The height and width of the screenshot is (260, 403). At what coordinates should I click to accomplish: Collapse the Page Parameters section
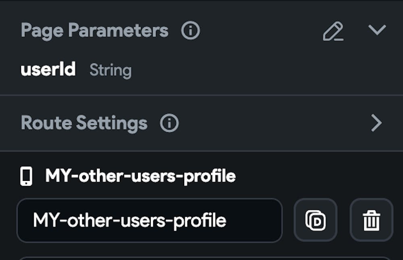377,30
